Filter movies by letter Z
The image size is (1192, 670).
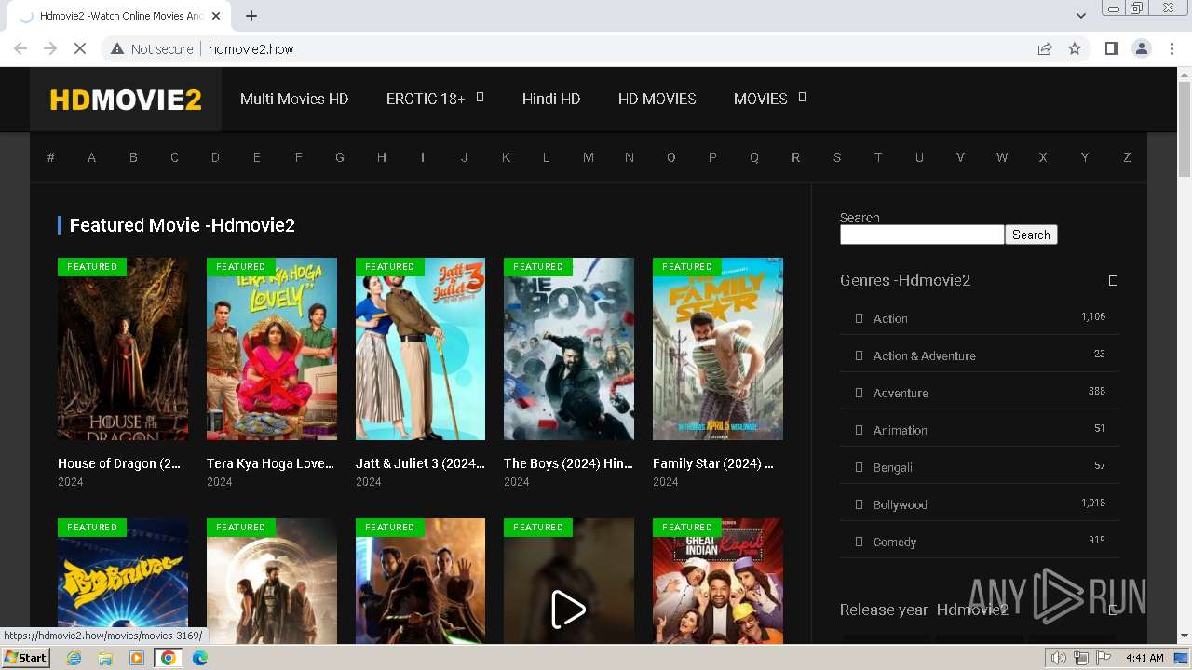pyautogui.click(x=1127, y=157)
